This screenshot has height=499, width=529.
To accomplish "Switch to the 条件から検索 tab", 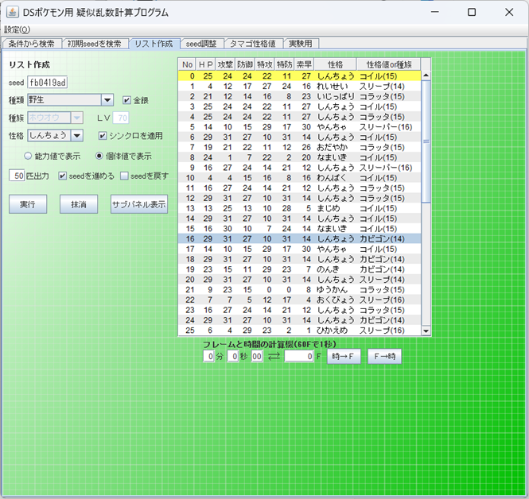I will pos(32,44).
